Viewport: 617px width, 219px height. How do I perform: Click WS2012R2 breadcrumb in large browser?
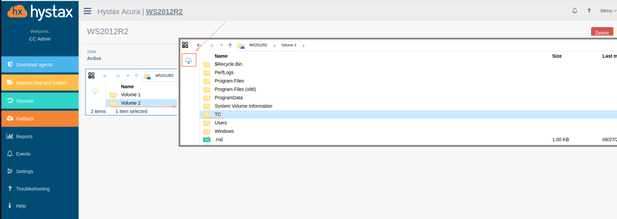[258, 45]
